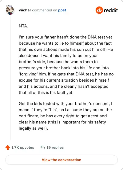Follow the blue "post" link
Image resolution: width=123 pixels, height=170 pixels.
pos(62,10)
